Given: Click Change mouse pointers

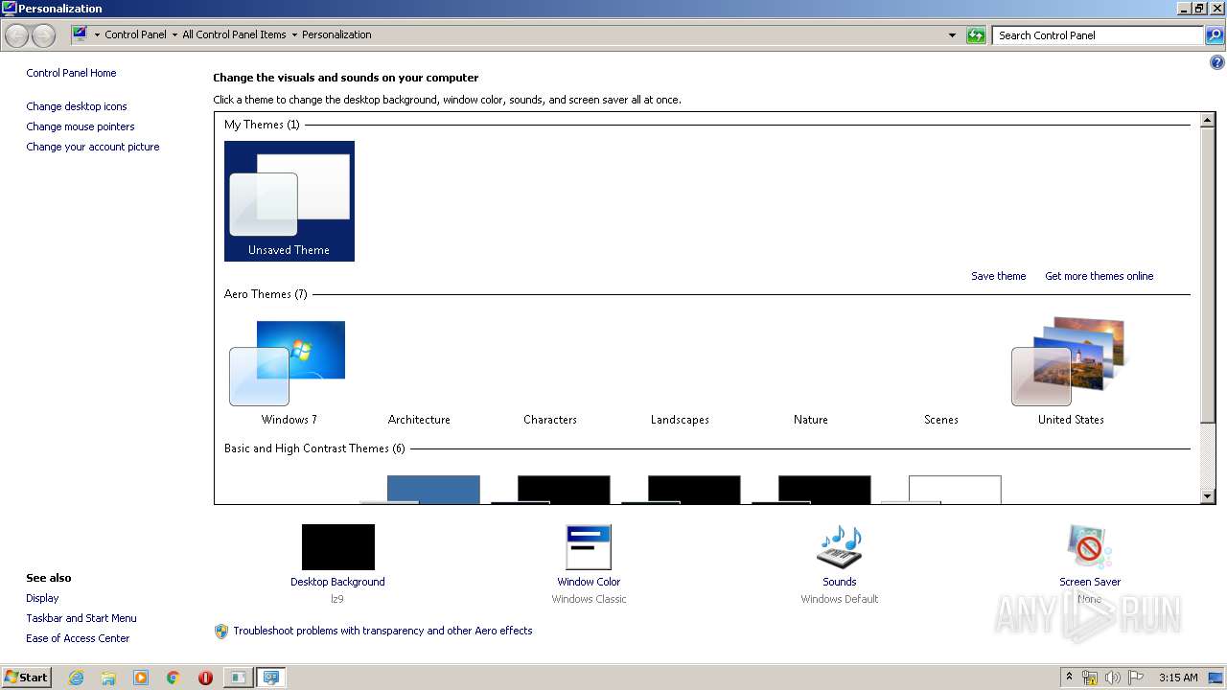Looking at the screenshot, I should click(81, 126).
